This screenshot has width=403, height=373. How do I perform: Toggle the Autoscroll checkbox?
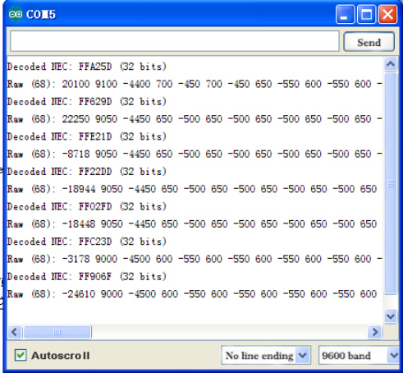21,355
